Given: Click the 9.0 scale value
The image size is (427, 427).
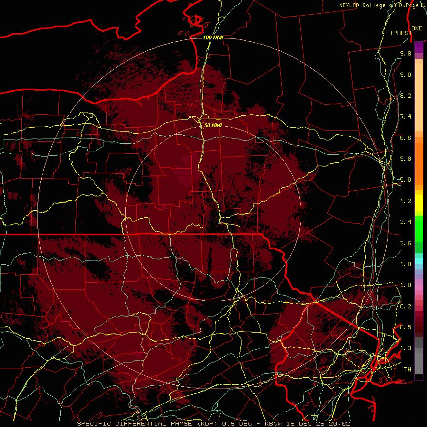Looking at the screenshot, I should (x=406, y=74).
